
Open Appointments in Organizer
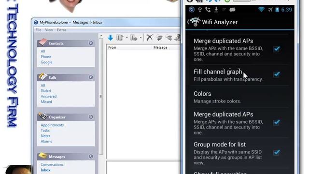tap(52, 125)
